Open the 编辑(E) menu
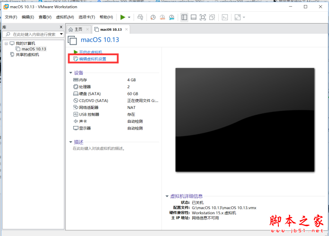The height and width of the screenshot is (236, 329). (28, 17)
